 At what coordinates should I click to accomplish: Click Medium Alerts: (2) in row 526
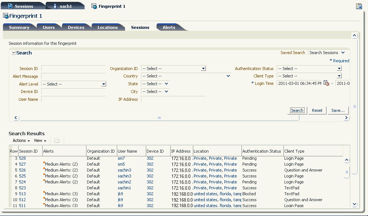pyautogui.click(x=61, y=170)
